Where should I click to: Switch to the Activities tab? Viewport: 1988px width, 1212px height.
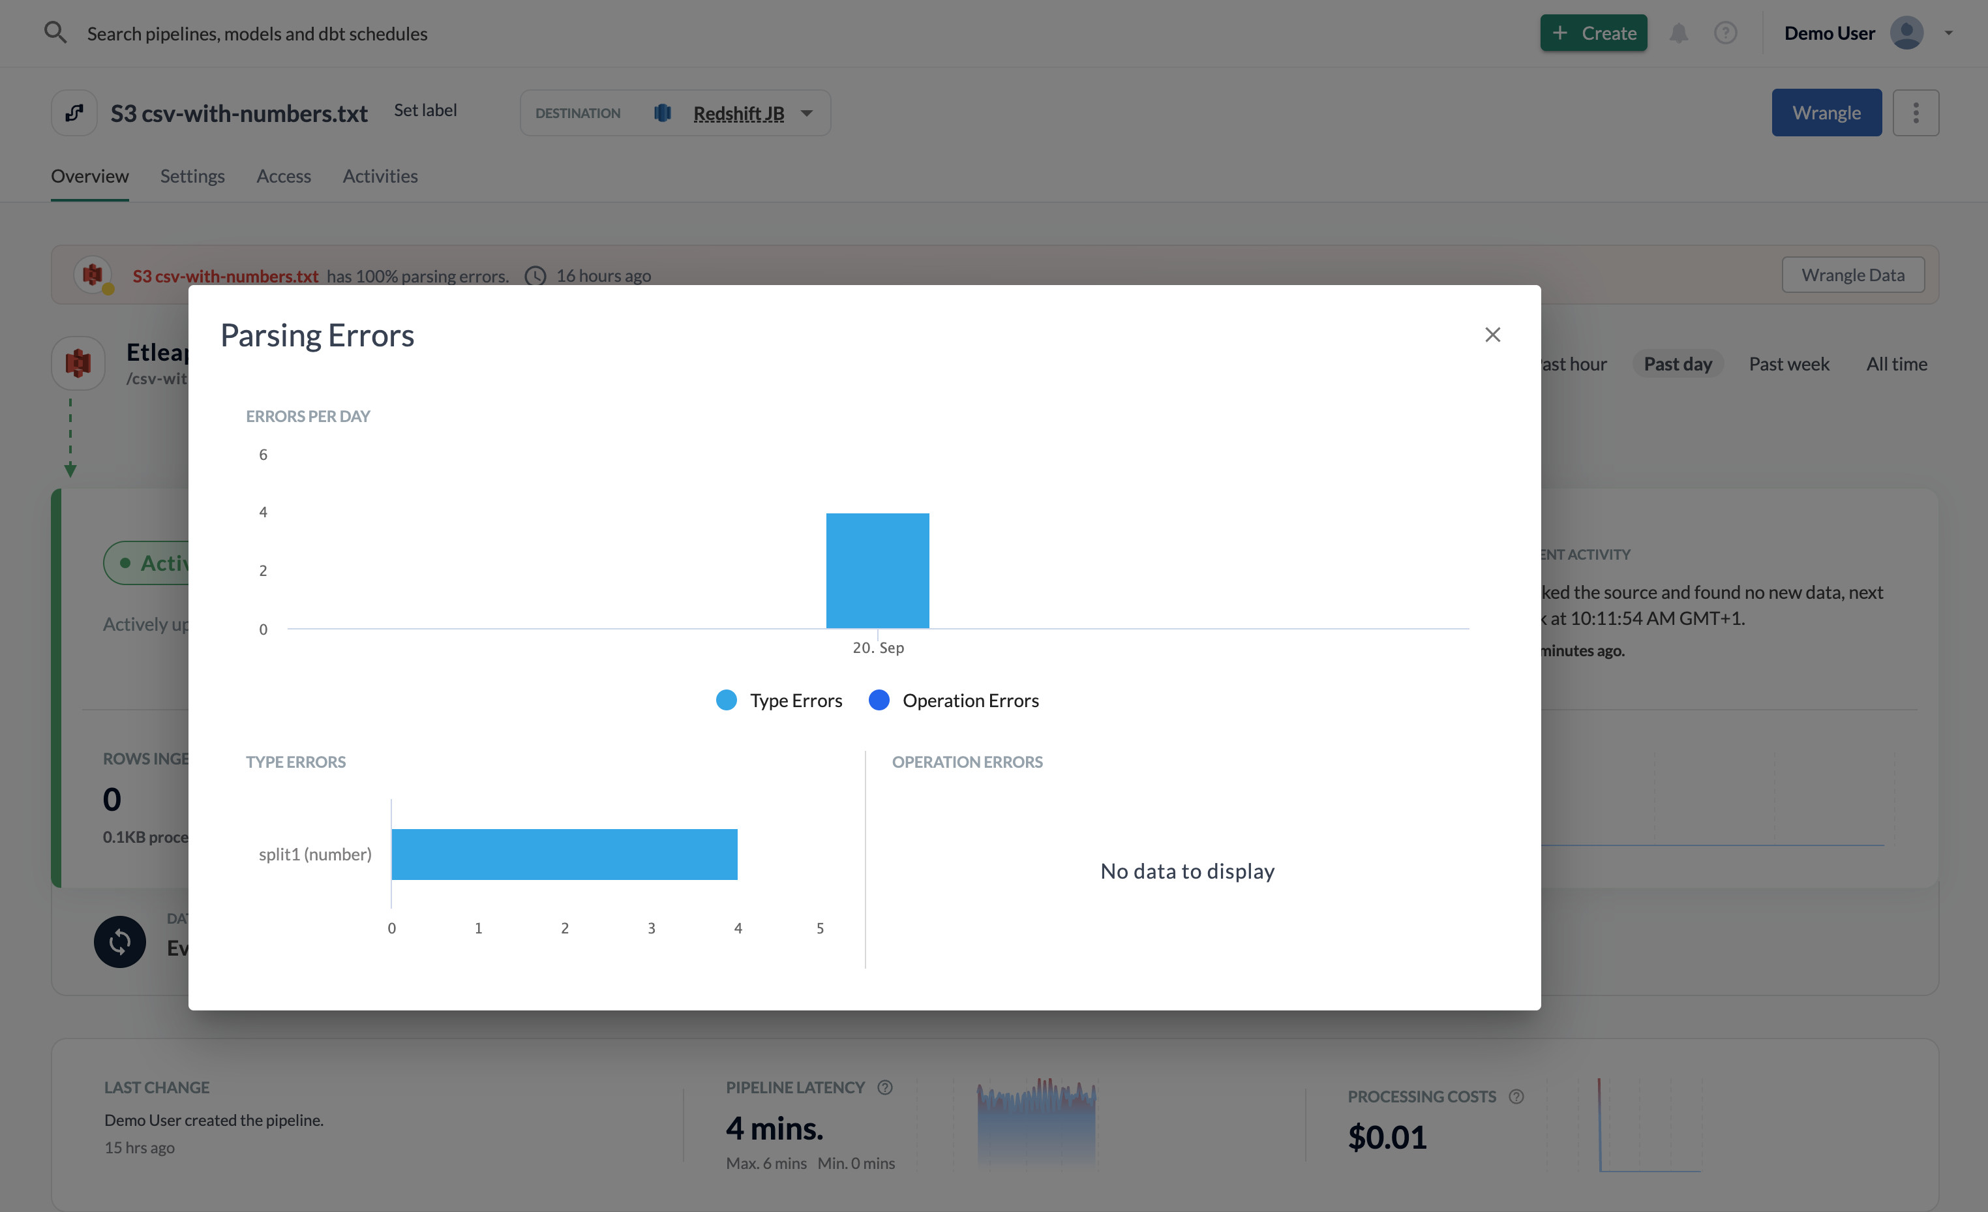[380, 176]
